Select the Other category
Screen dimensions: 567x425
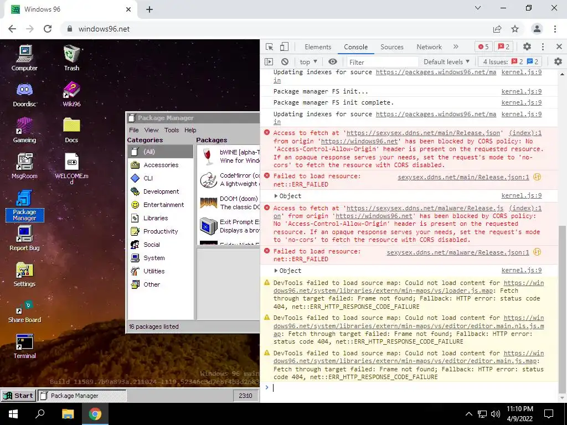click(x=161, y=285)
